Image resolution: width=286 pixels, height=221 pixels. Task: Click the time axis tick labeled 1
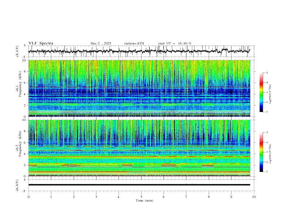51,197
